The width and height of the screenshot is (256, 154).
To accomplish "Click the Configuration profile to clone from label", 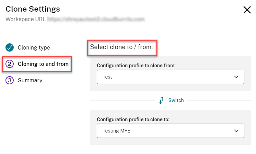I will [136, 65].
